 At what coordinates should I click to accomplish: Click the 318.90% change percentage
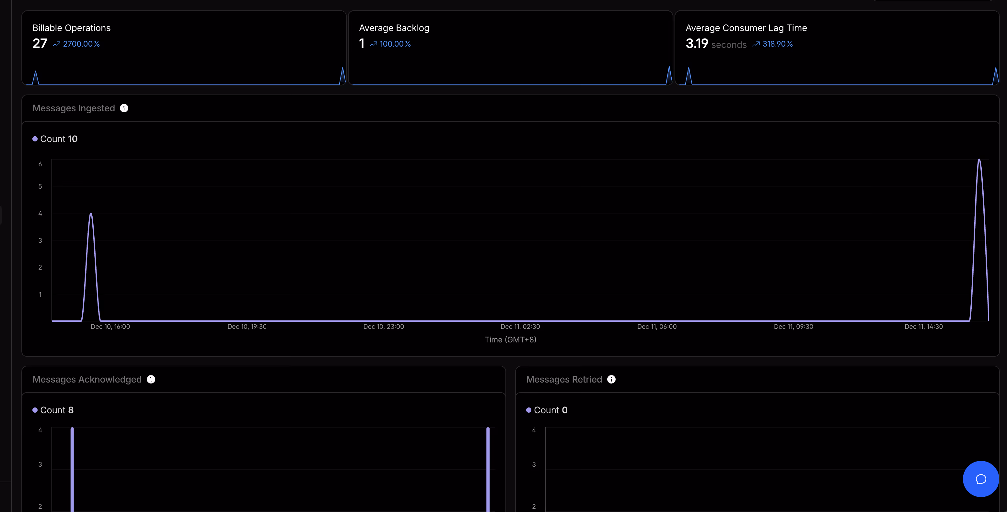(x=778, y=44)
